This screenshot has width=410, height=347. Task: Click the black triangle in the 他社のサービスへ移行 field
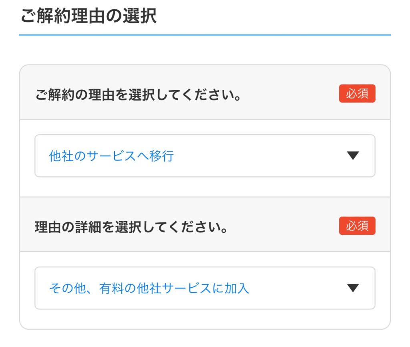click(x=353, y=156)
